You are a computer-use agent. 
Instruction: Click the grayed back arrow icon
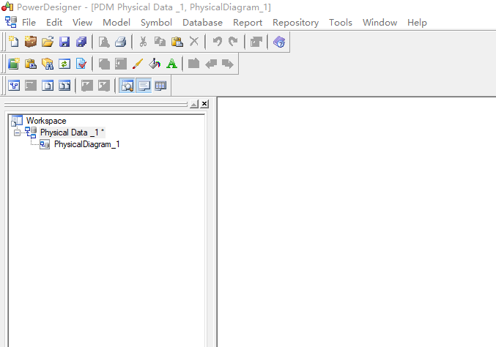211,64
